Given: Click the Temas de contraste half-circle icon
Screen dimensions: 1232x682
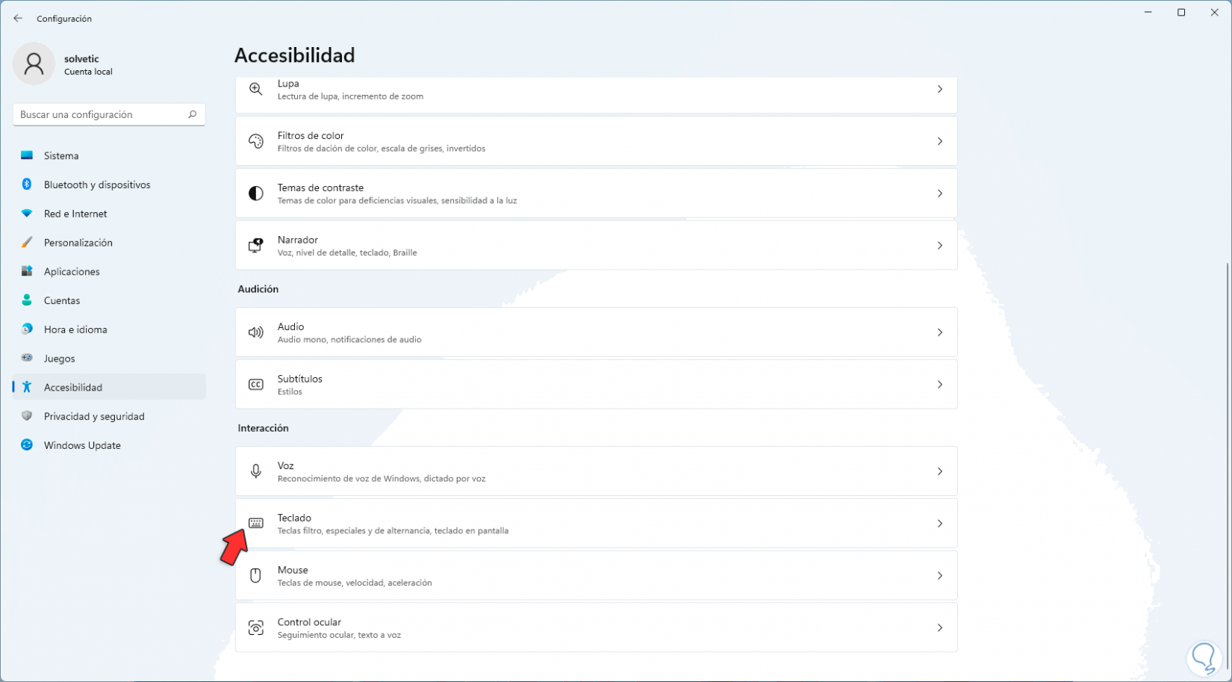Looking at the screenshot, I should 255,193.
